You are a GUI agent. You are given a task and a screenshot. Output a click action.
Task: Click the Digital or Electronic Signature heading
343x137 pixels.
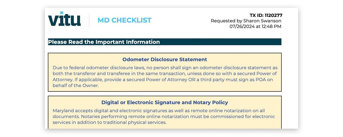(x=164, y=102)
